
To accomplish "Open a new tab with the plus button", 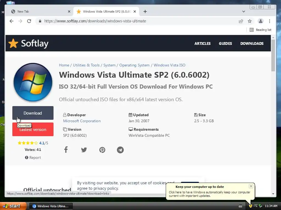I will (x=145, y=11).
